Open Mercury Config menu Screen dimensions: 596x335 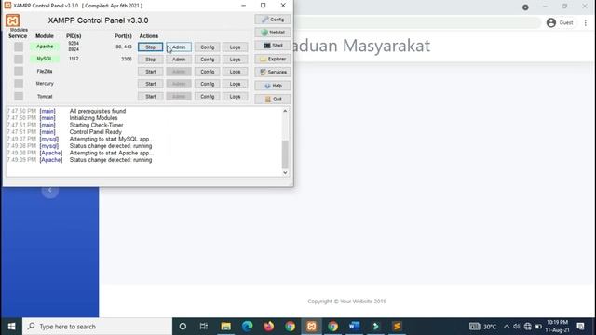coord(207,84)
